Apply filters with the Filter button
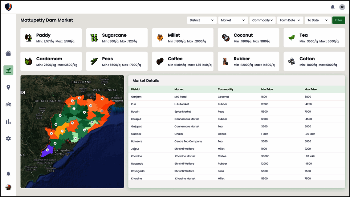The height and width of the screenshot is (197, 350). 338,20
